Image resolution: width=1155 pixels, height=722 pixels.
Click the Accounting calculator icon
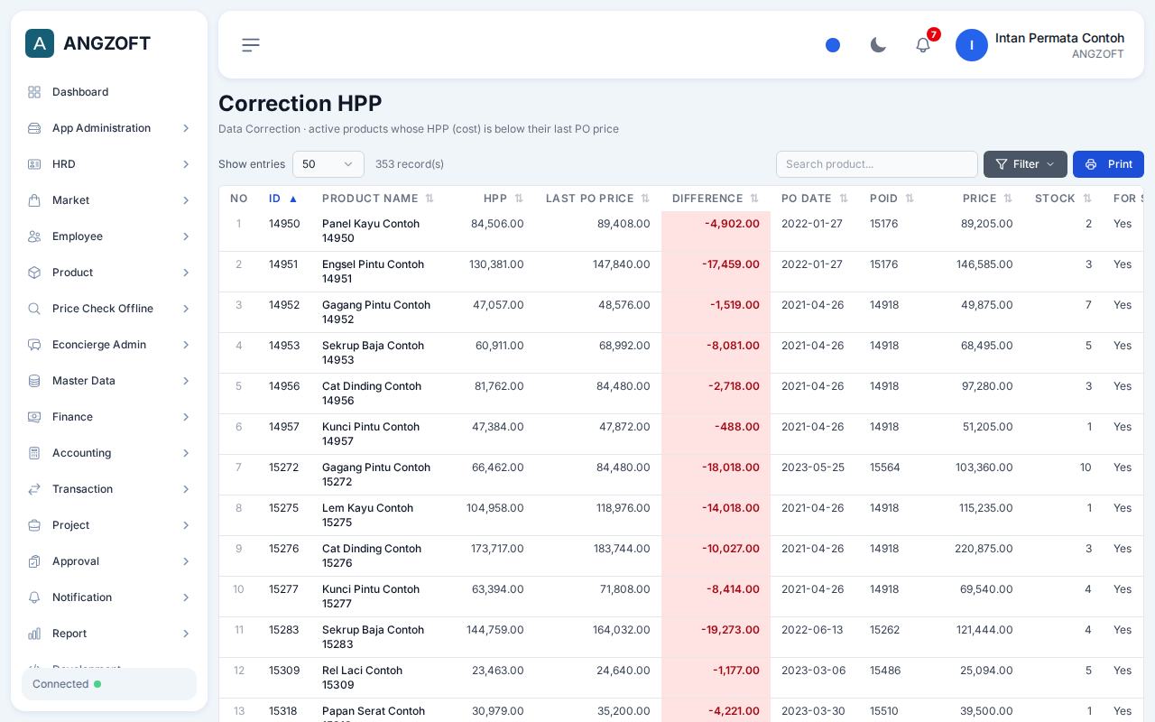click(x=34, y=453)
